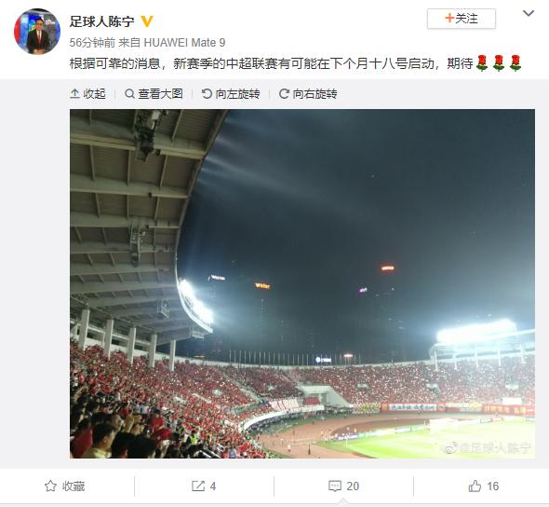
Task: Rotate image left with 向左旋转
Action: pyautogui.click(x=231, y=93)
